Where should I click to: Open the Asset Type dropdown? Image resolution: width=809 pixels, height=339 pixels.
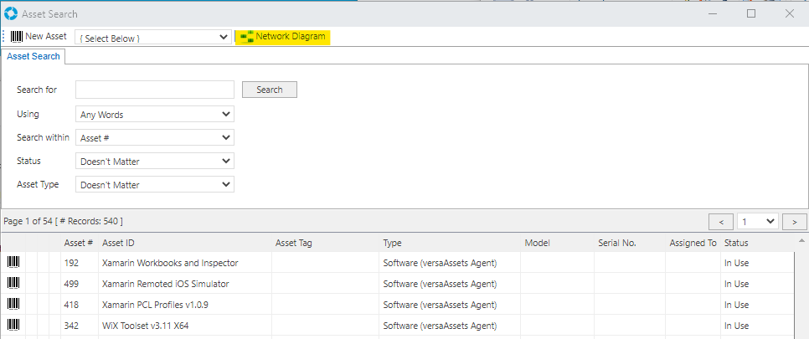154,184
